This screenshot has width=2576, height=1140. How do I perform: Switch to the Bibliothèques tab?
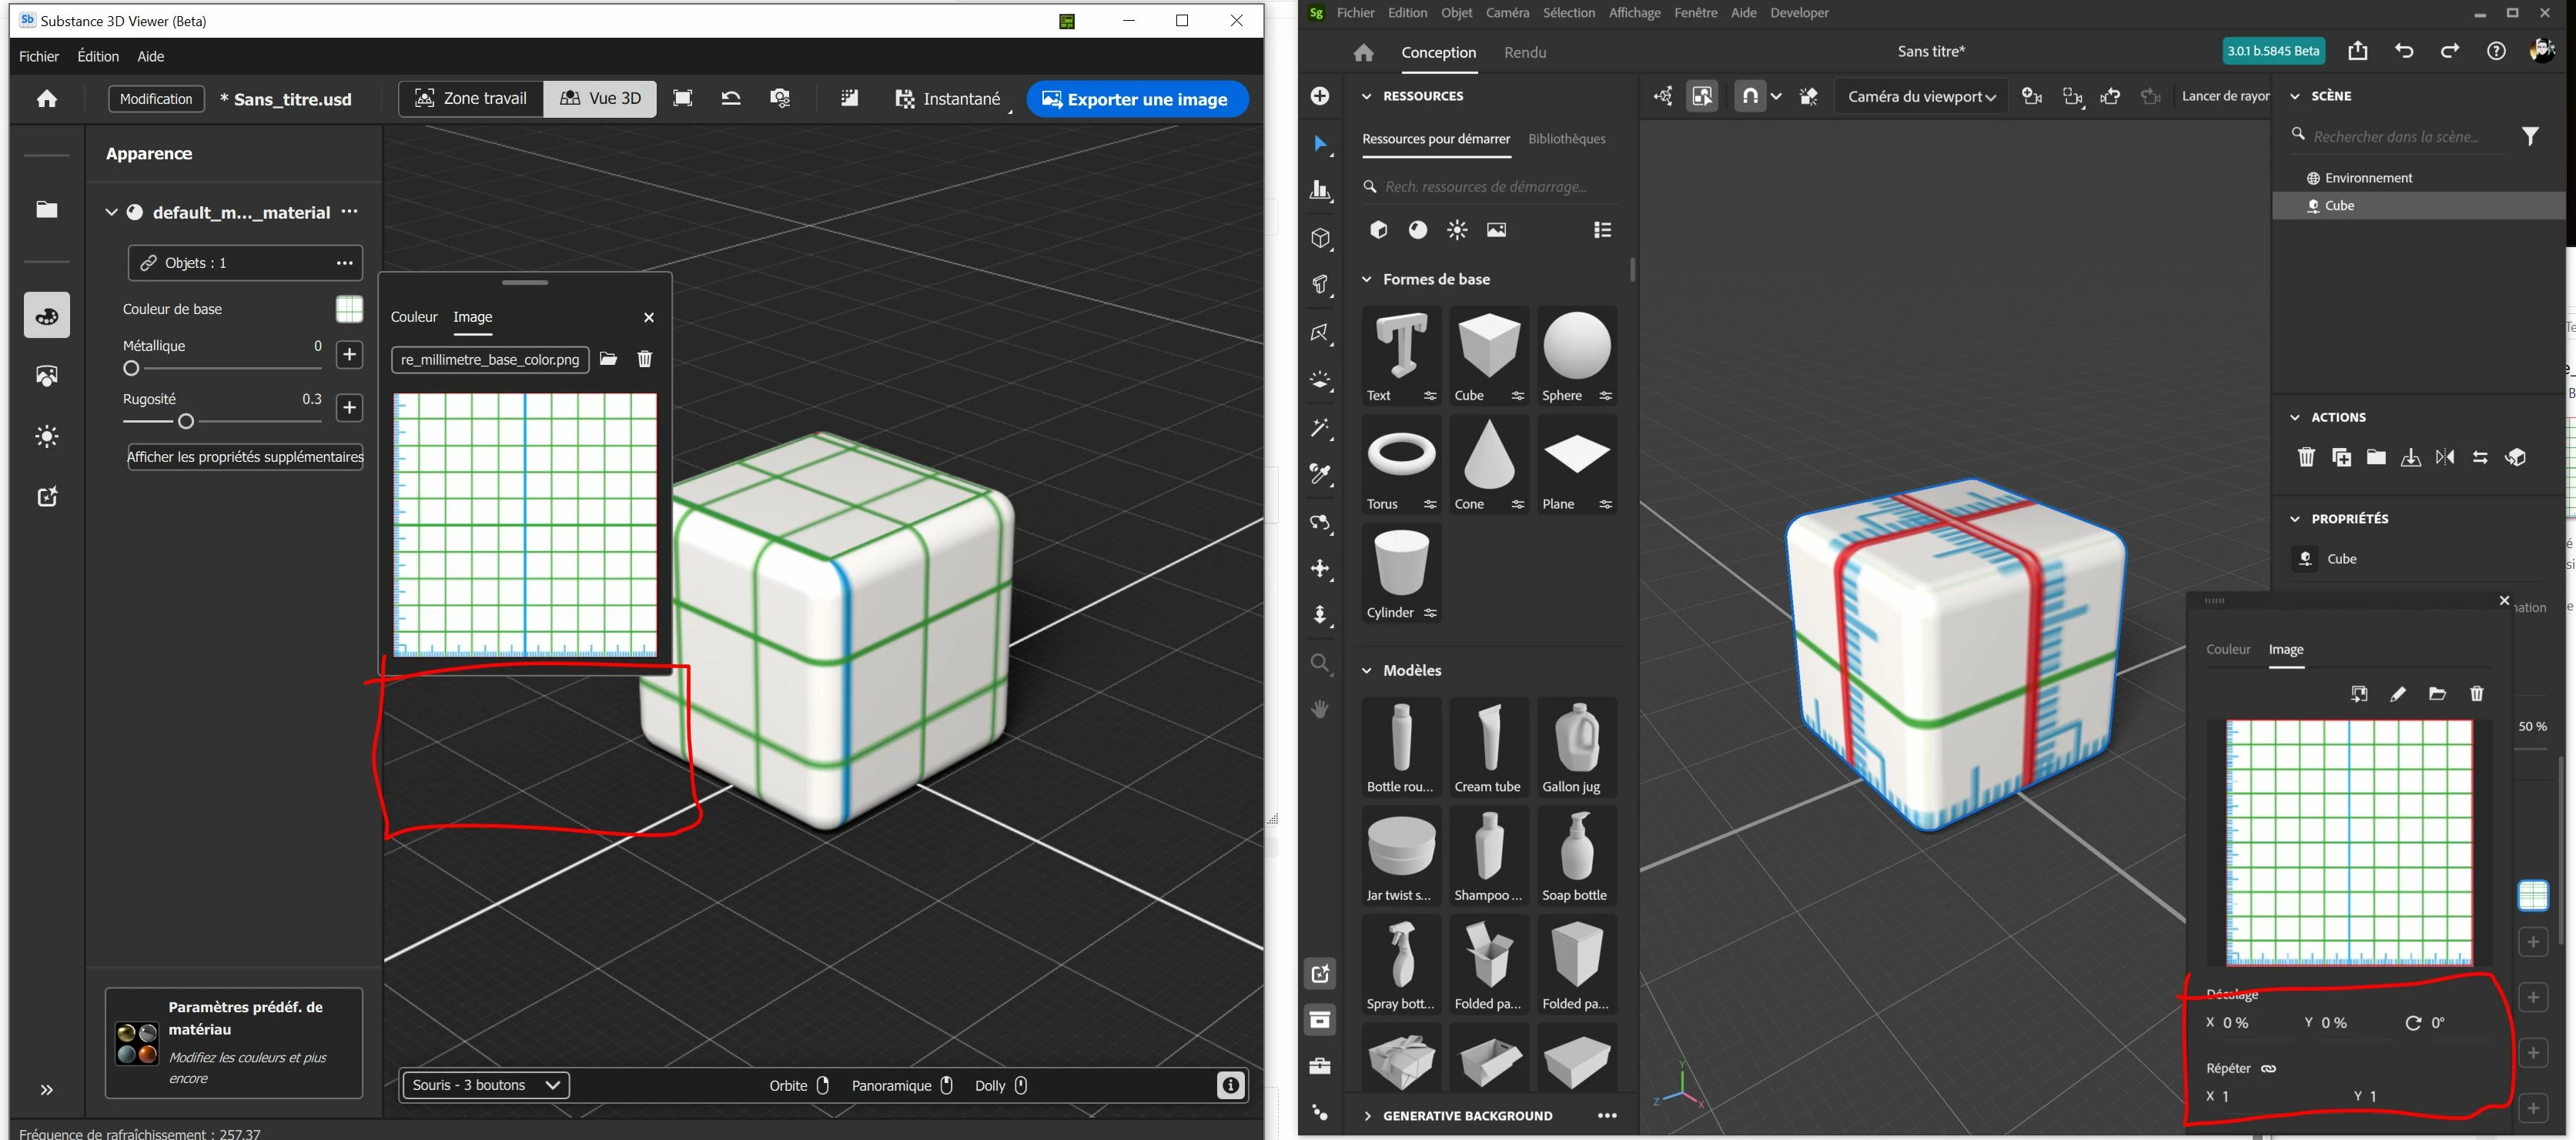(x=1566, y=139)
